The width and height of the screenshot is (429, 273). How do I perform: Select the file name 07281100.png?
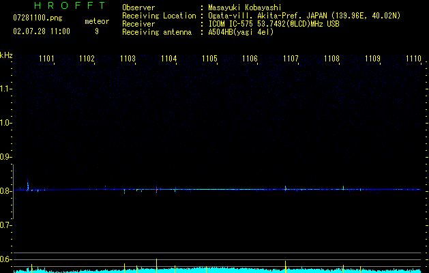click(x=38, y=18)
